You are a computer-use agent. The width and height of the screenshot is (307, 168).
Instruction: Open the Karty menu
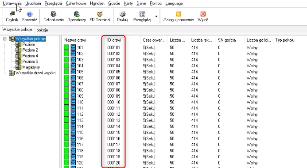(128, 4)
